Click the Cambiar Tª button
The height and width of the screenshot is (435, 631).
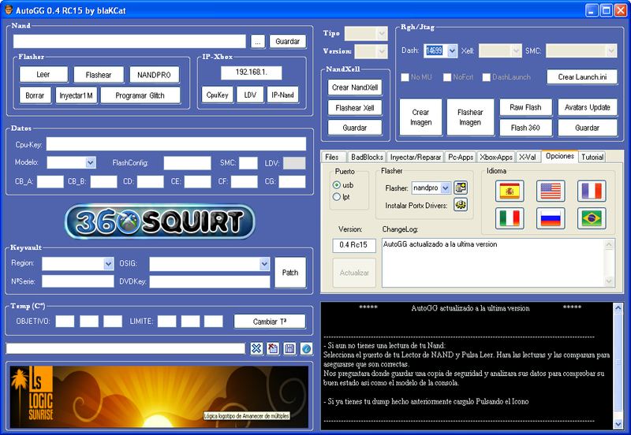pos(270,322)
